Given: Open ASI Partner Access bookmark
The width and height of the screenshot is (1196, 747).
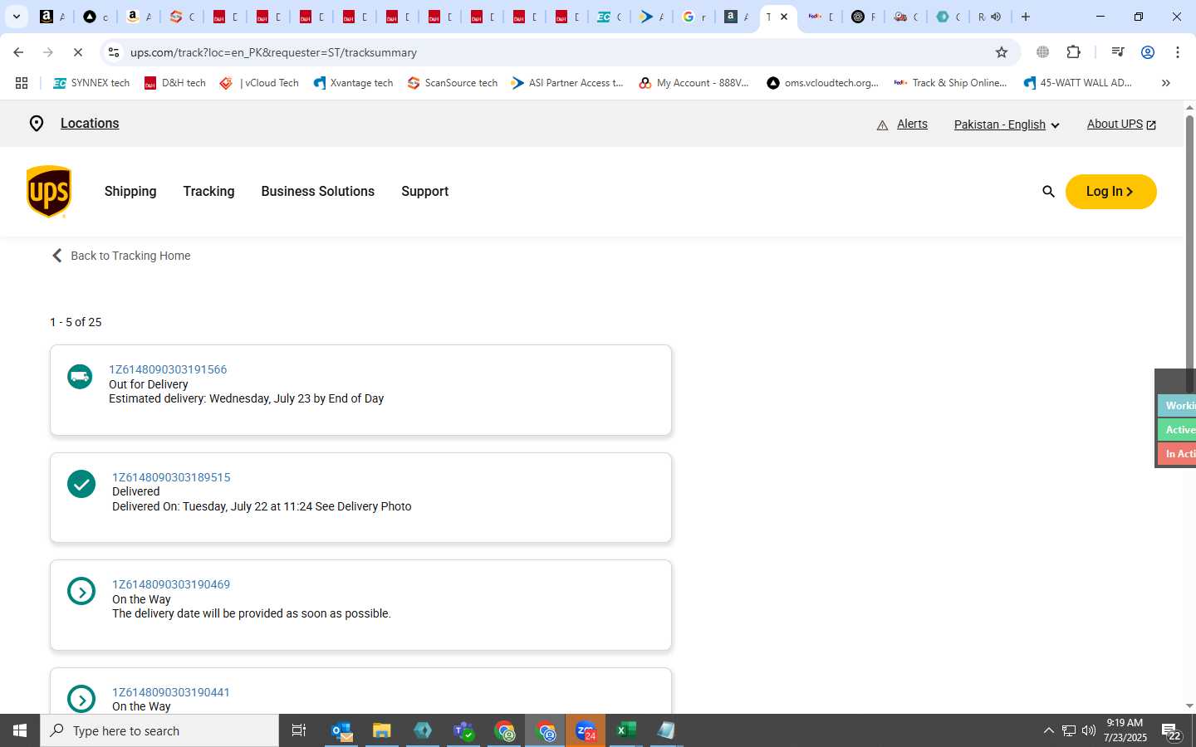Looking at the screenshot, I should click(567, 83).
